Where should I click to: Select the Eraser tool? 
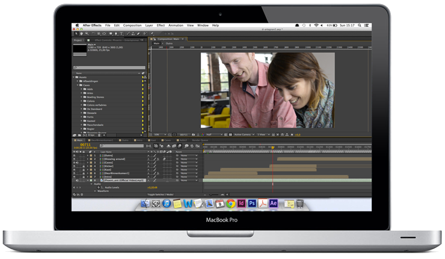(x=138, y=34)
